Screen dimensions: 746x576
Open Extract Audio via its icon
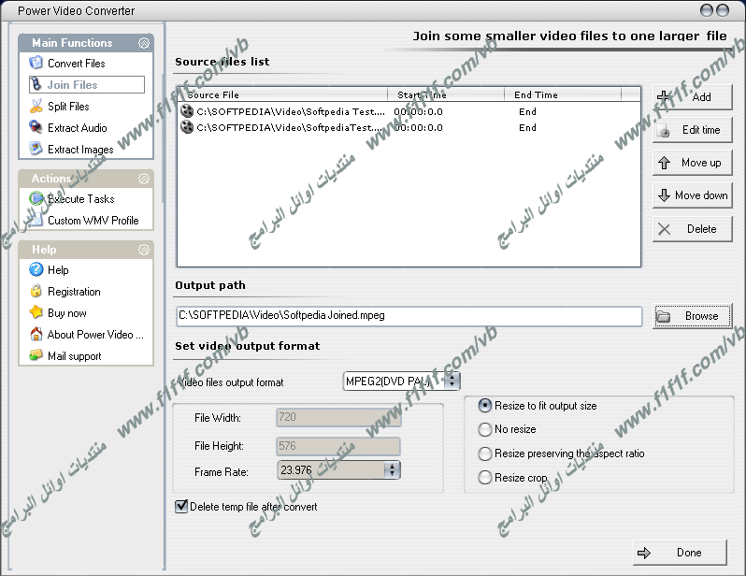(x=36, y=128)
